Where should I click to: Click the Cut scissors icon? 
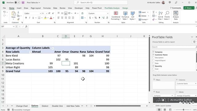point(18,12)
